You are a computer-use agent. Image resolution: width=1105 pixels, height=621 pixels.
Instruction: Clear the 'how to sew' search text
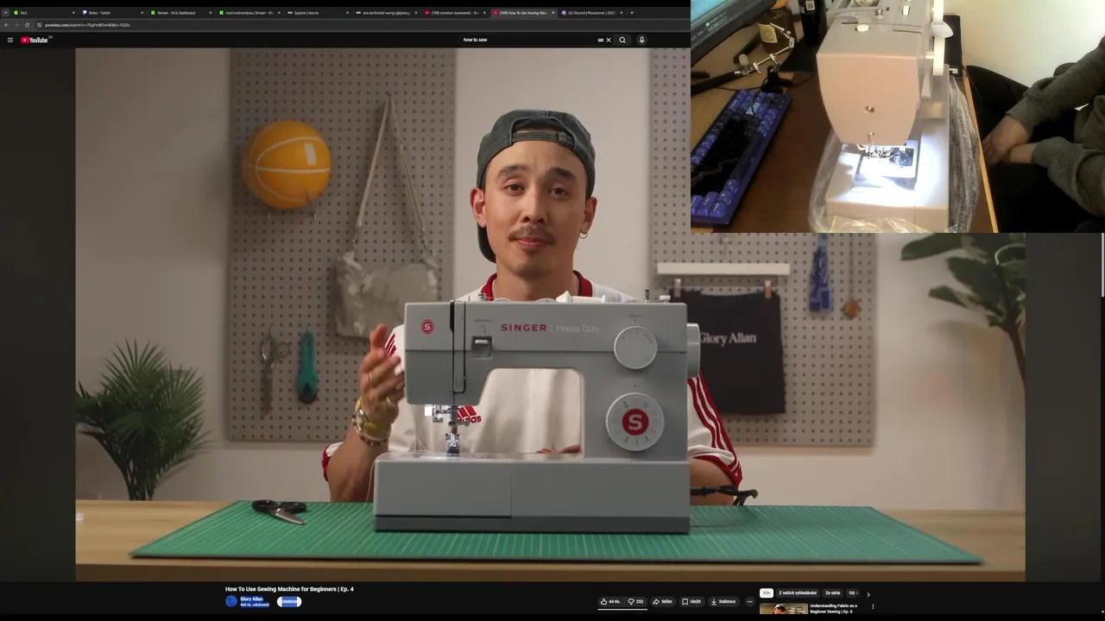pos(609,40)
